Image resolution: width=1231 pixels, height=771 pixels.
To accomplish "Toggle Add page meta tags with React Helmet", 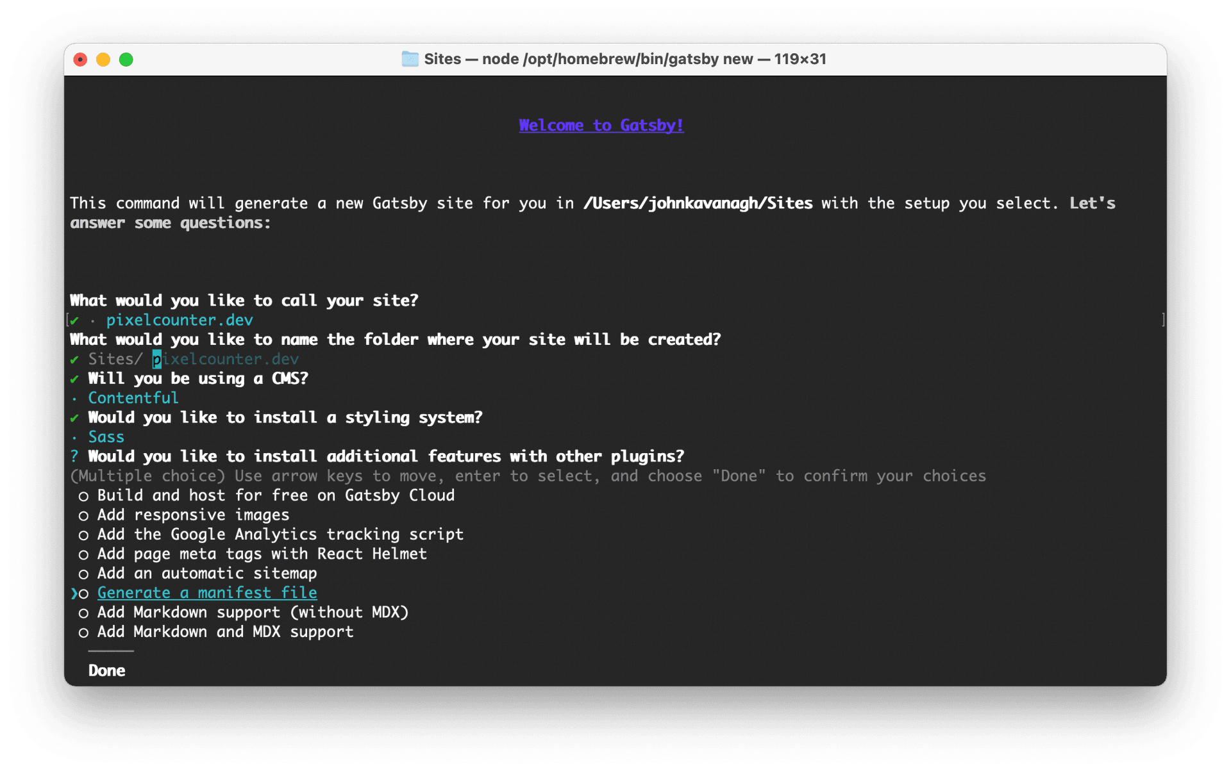I will (252, 554).
